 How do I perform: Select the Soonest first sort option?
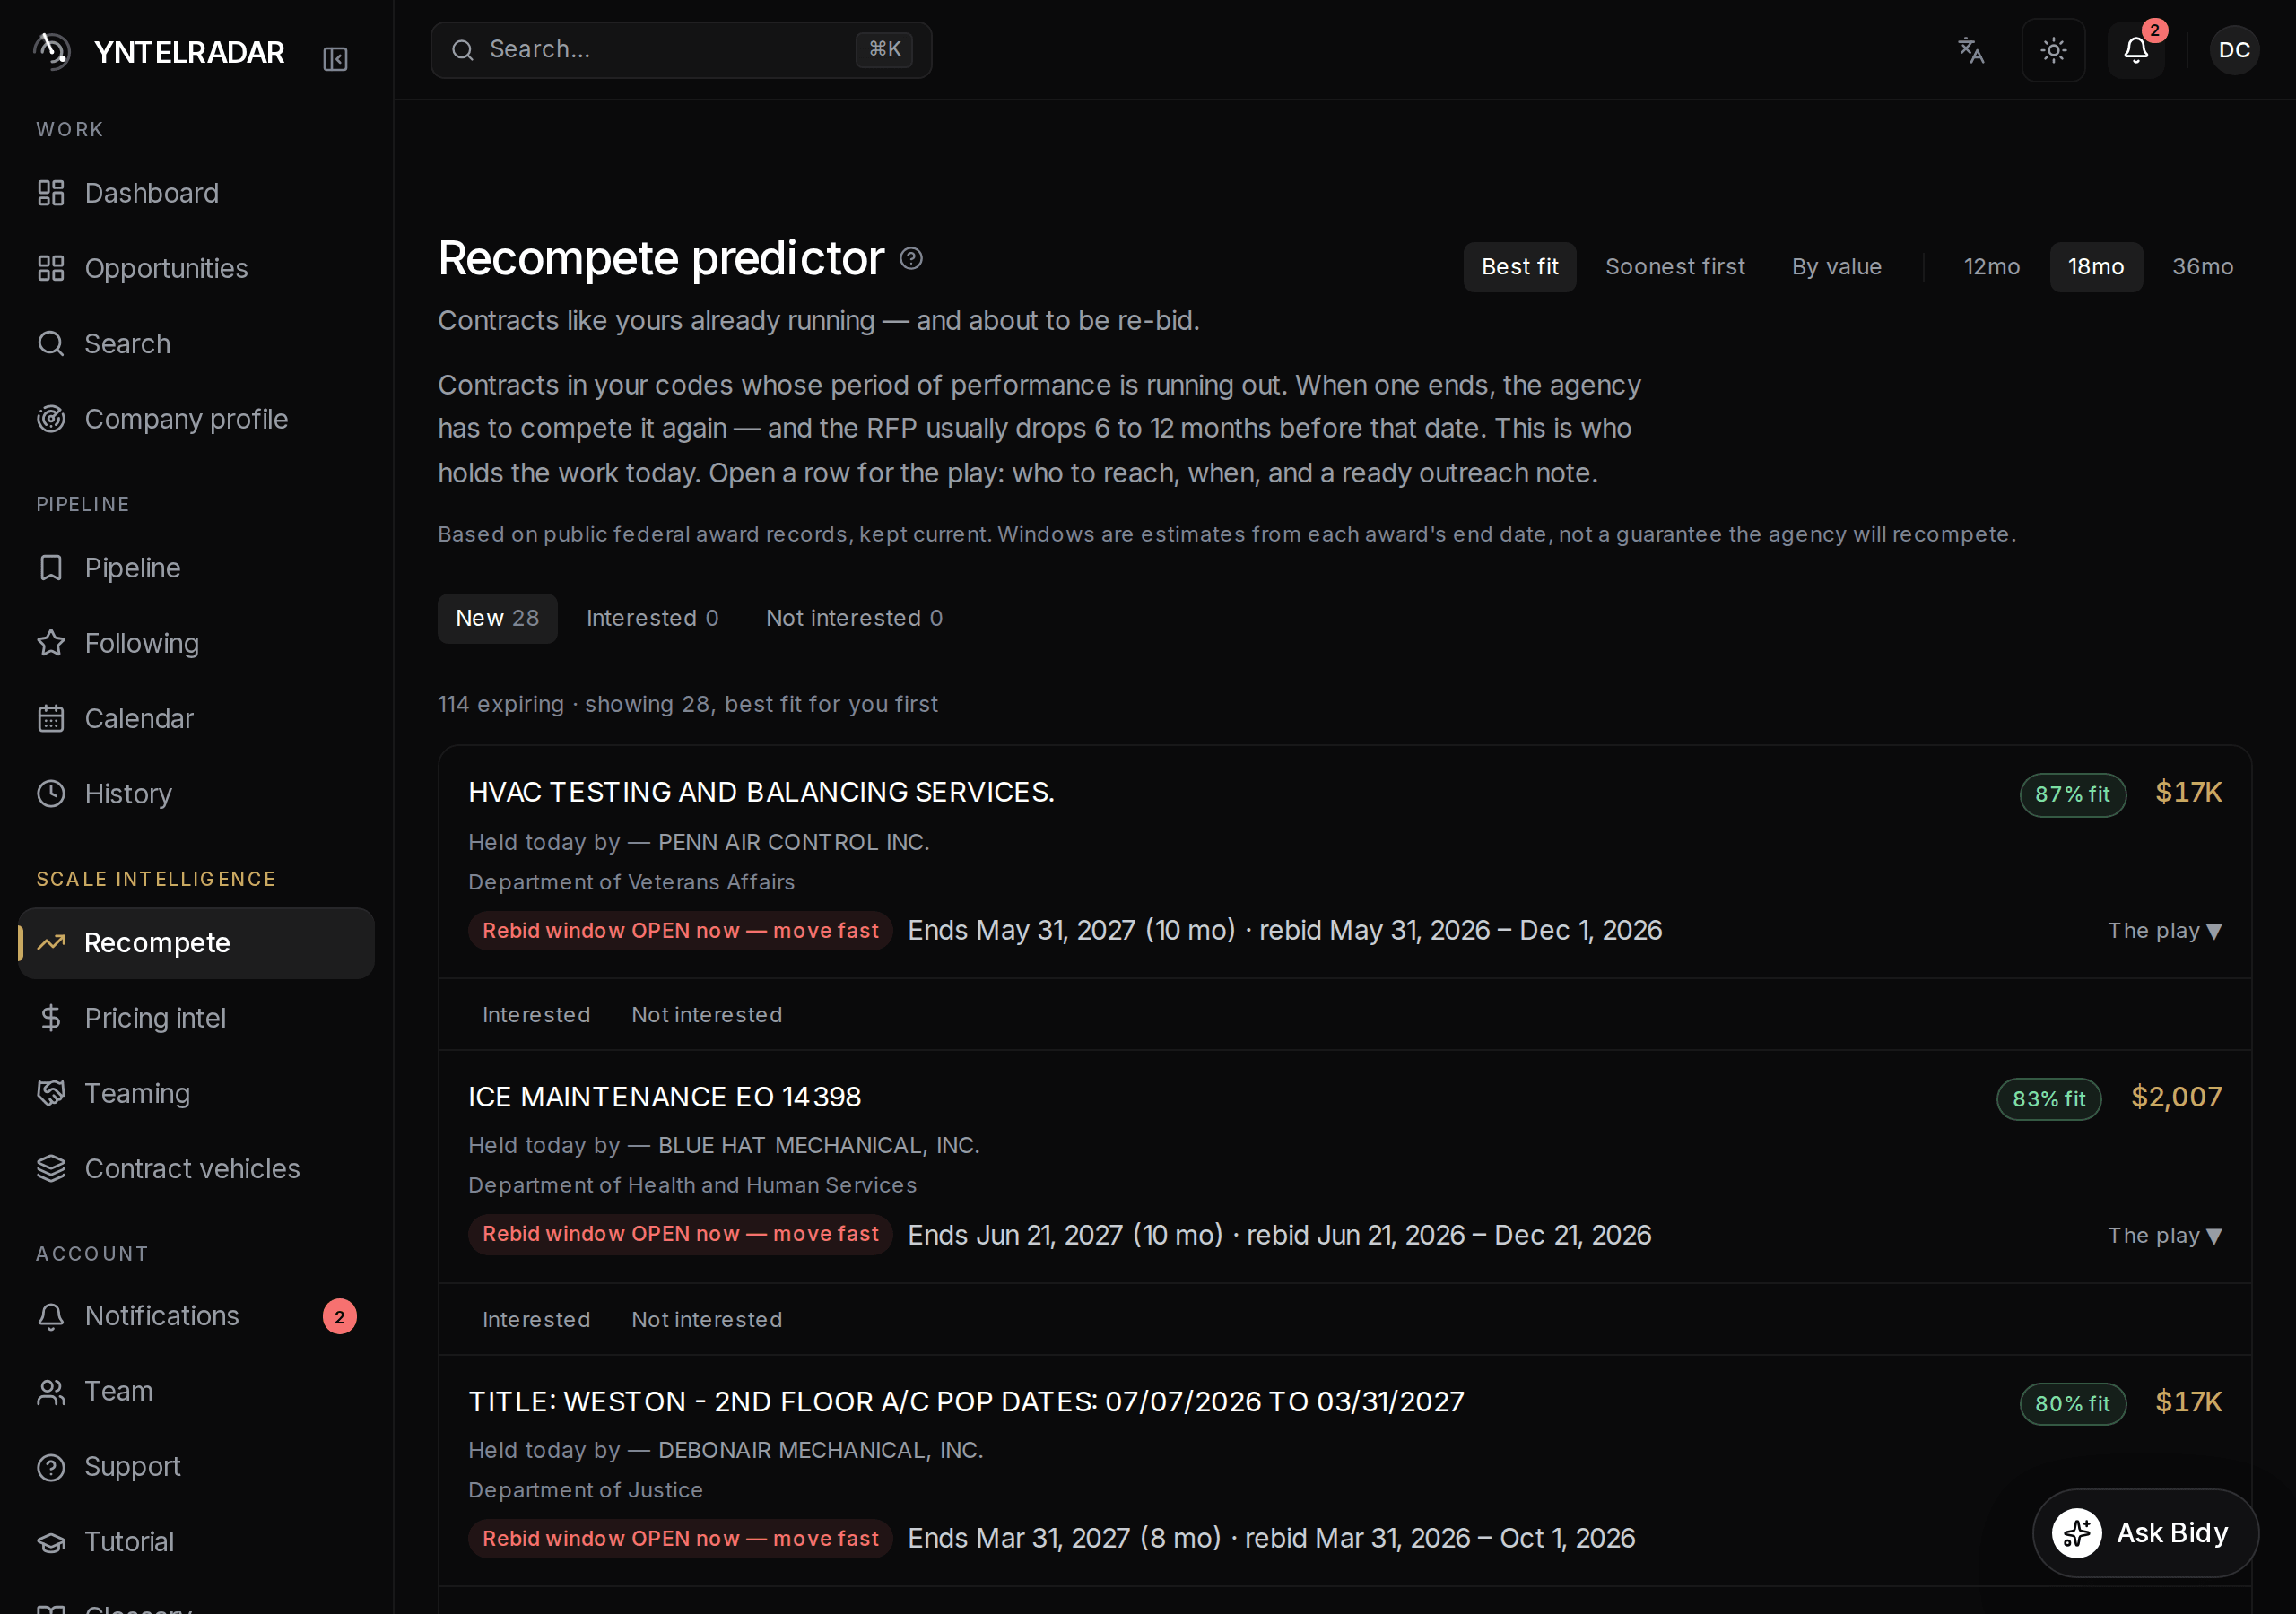tap(1675, 267)
